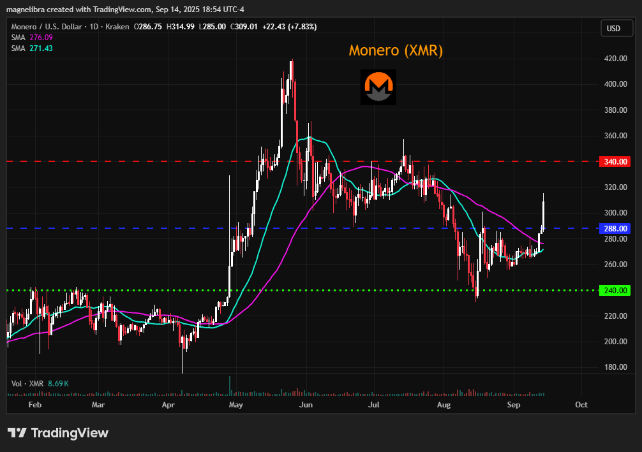The image size is (642, 452).
Task: Click the SMA 271.43 indicator legend
Action: pyautogui.click(x=32, y=48)
